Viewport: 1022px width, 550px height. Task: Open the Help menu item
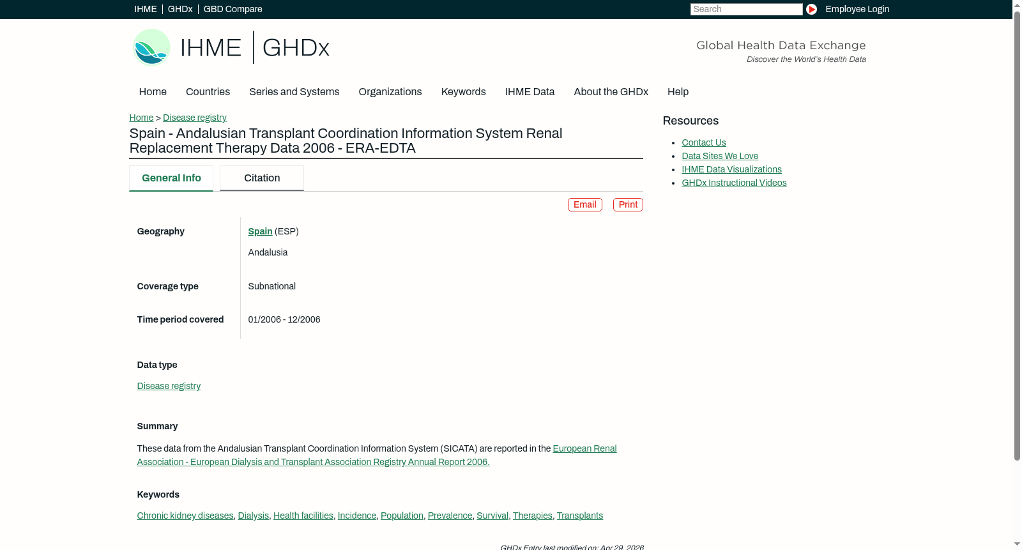tap(678, 92)
